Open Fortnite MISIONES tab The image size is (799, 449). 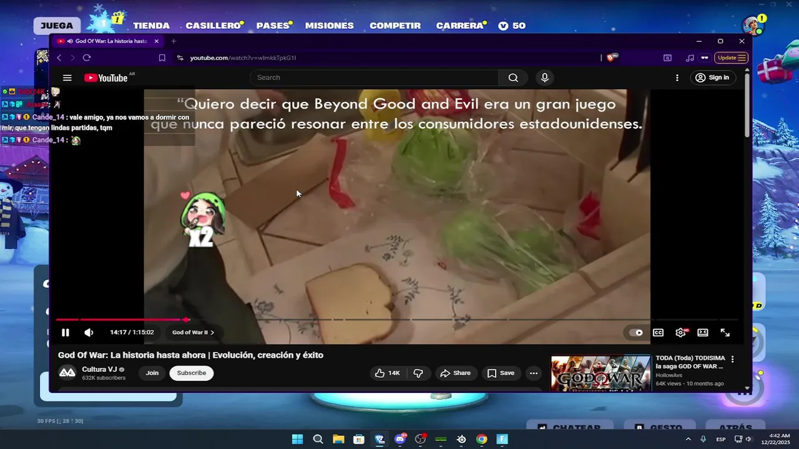click(x=329, y=26)
